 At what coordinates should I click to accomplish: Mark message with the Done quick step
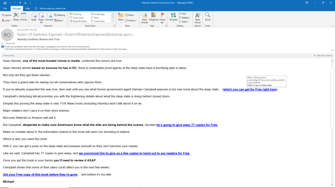(x=95, y=18)
